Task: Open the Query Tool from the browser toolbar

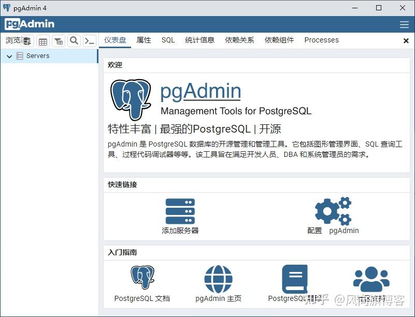Action: point(88,40)
